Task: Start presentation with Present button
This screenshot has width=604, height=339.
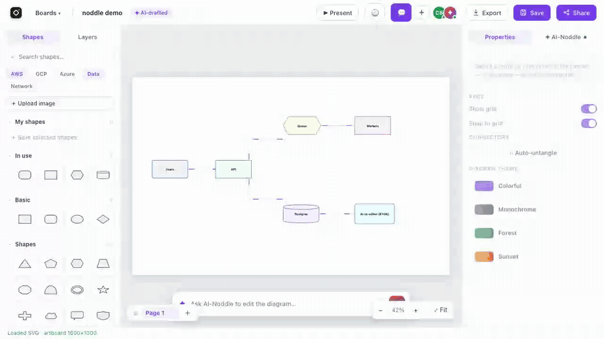Action: (338, 13)
